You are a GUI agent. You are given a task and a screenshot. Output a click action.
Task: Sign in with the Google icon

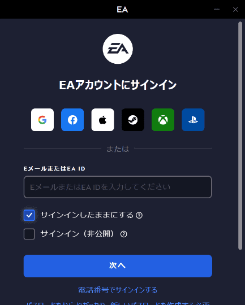42,120
